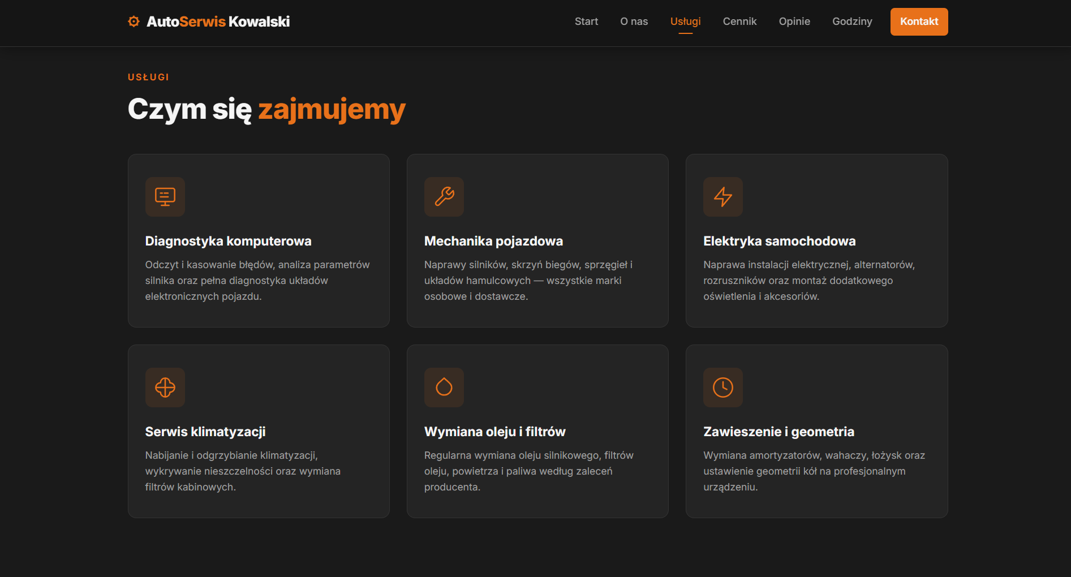The width and height of the screenshot is (1071, 577).
Task: Open the Start navigation item
Action: tap(586, 21)
